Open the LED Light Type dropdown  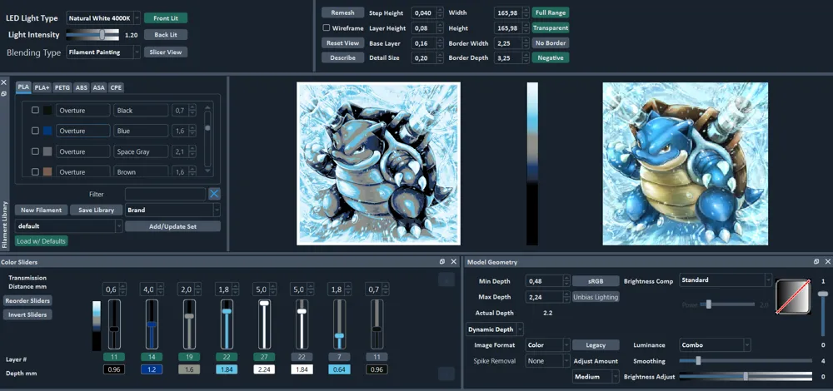pos(103,18)
